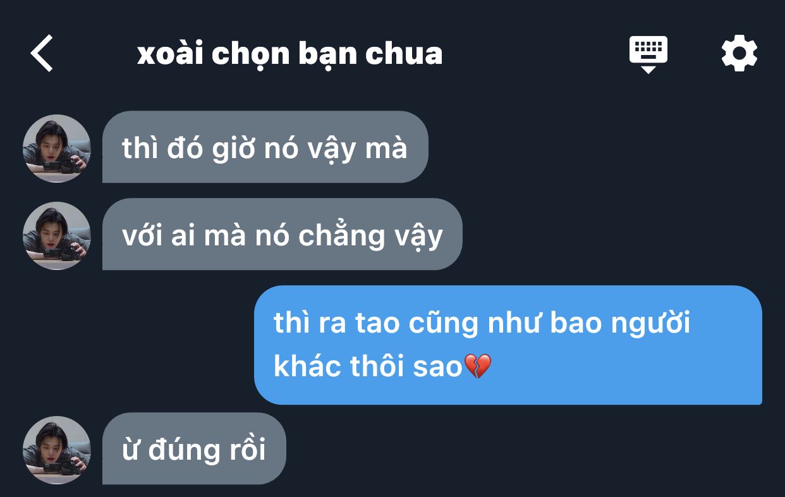Select message "thì đó giờ nó vậy mà"
Image resolution: width=785 pixels, height=497 pixels.
[x=265, y=147]
